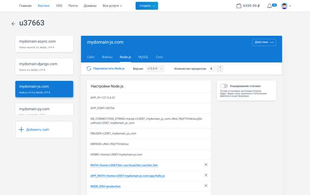Click the DB_CONNECTION_STRING row
The height and width of the screenshot is (195, 310).
[149, 121]
